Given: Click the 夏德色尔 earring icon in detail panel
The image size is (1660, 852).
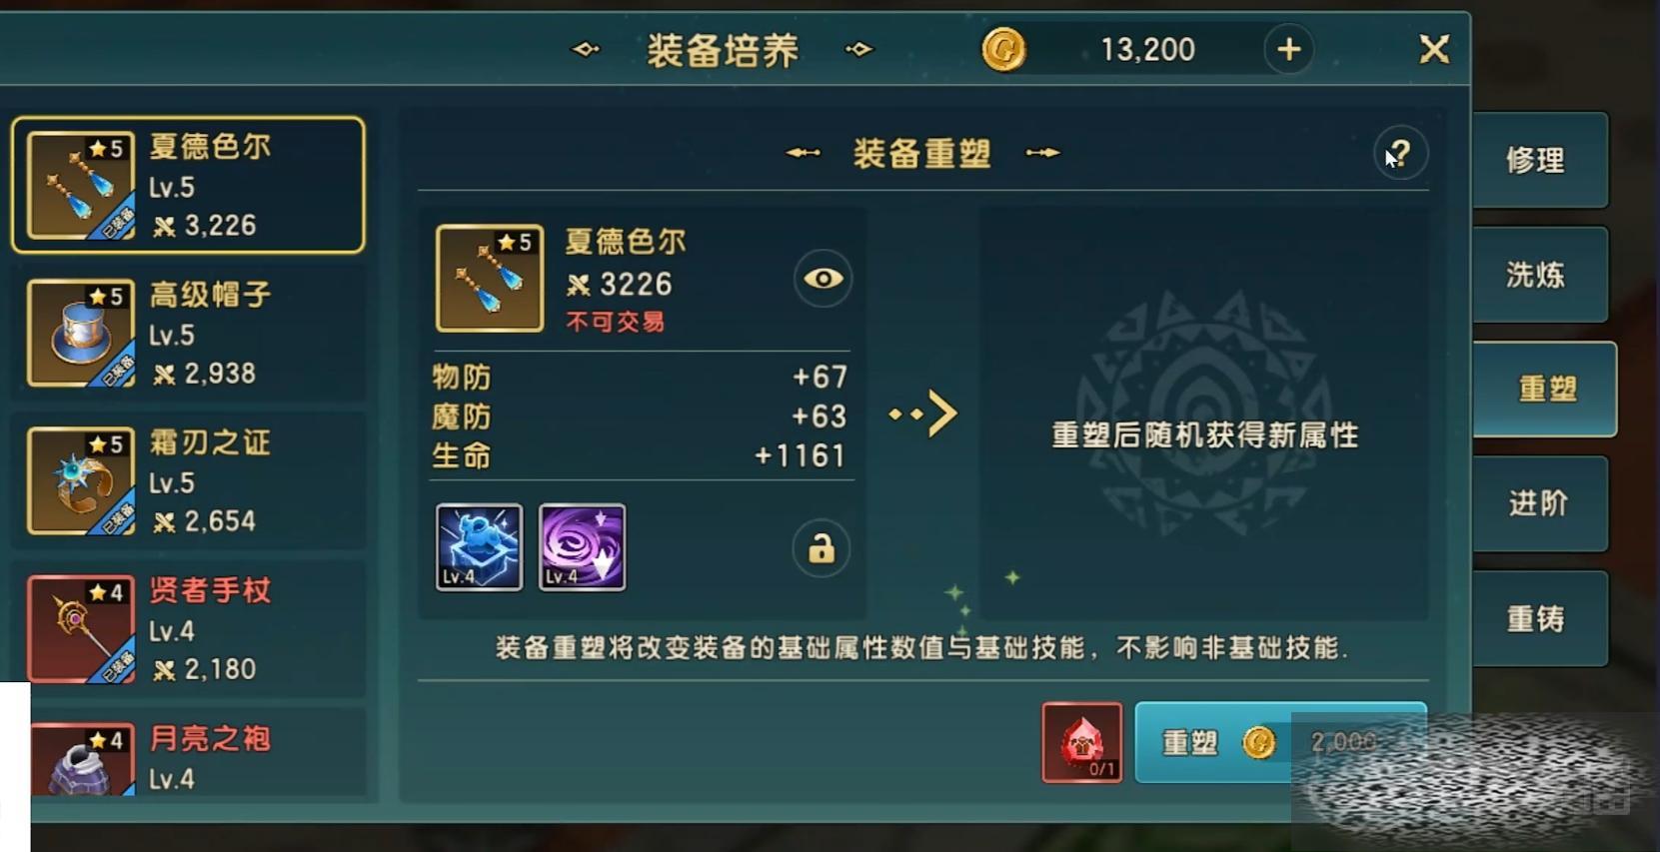Looking at the screenshot, I should 490,278.
